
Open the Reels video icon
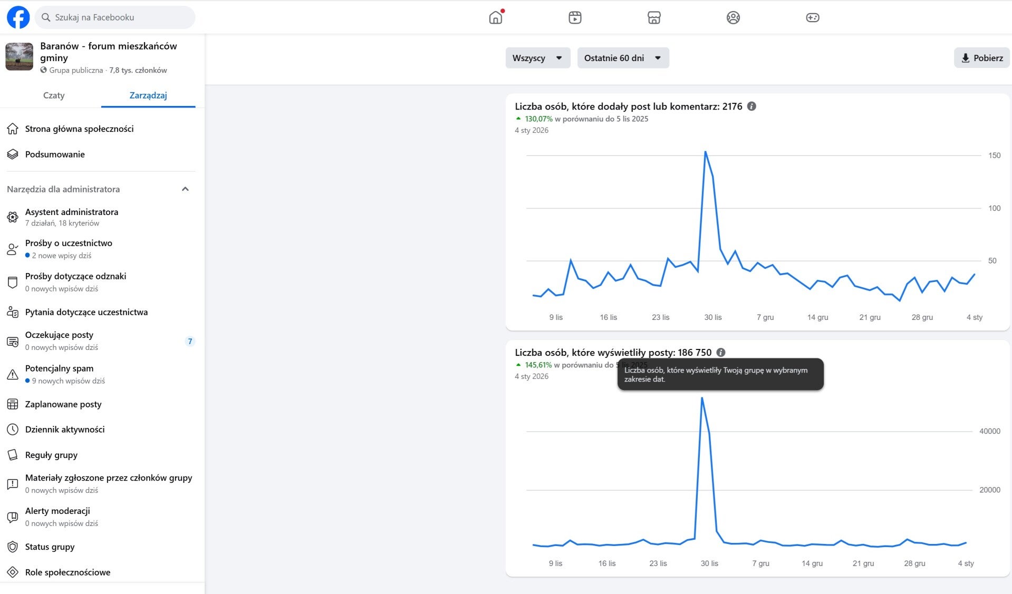click(x=575, y=17)
